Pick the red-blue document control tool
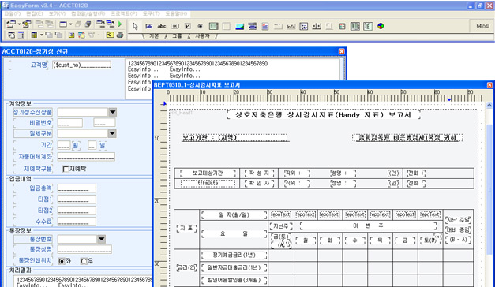 [265, 26]
